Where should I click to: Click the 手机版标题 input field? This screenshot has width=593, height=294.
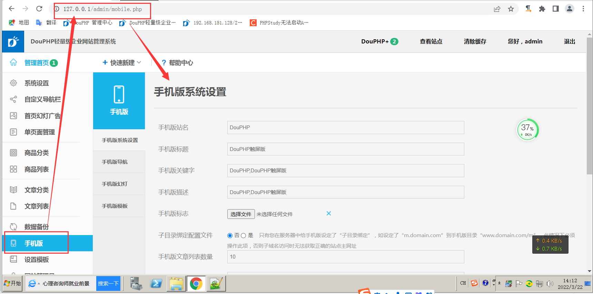click(x=346, y=149)
